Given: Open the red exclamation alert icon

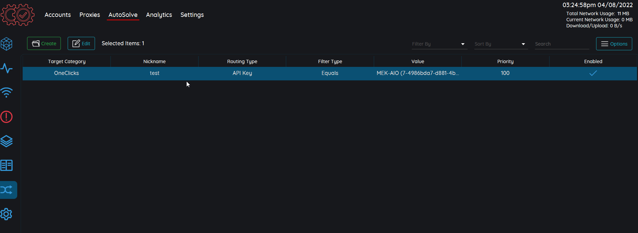Looking at the screenshot, I should click(x=7, y=117).
